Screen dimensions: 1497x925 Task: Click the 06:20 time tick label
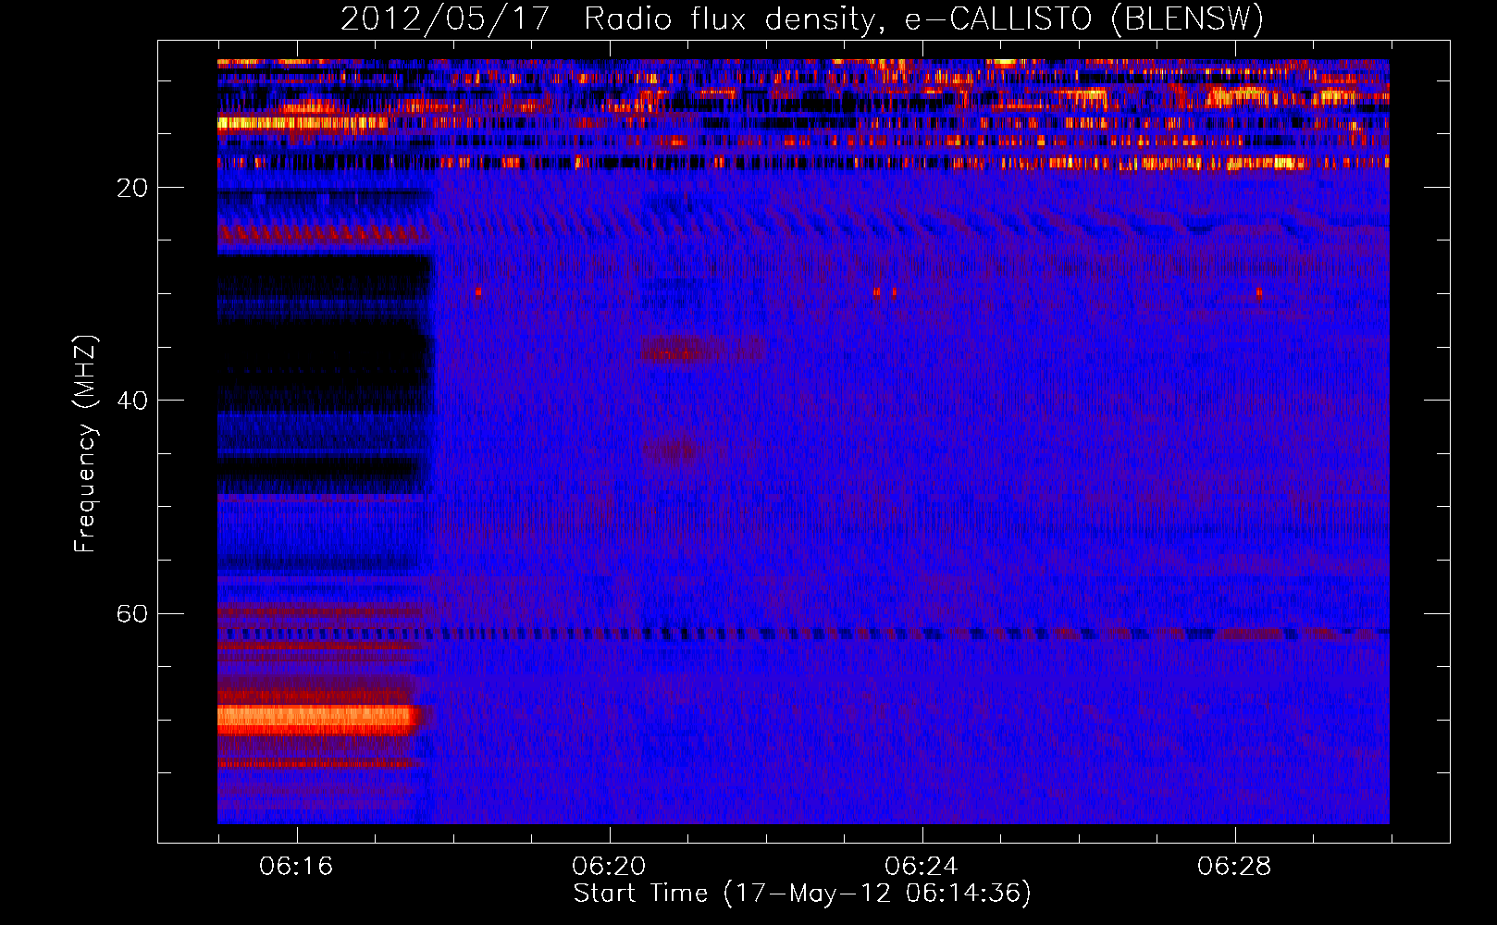click(x=609, y=866)
